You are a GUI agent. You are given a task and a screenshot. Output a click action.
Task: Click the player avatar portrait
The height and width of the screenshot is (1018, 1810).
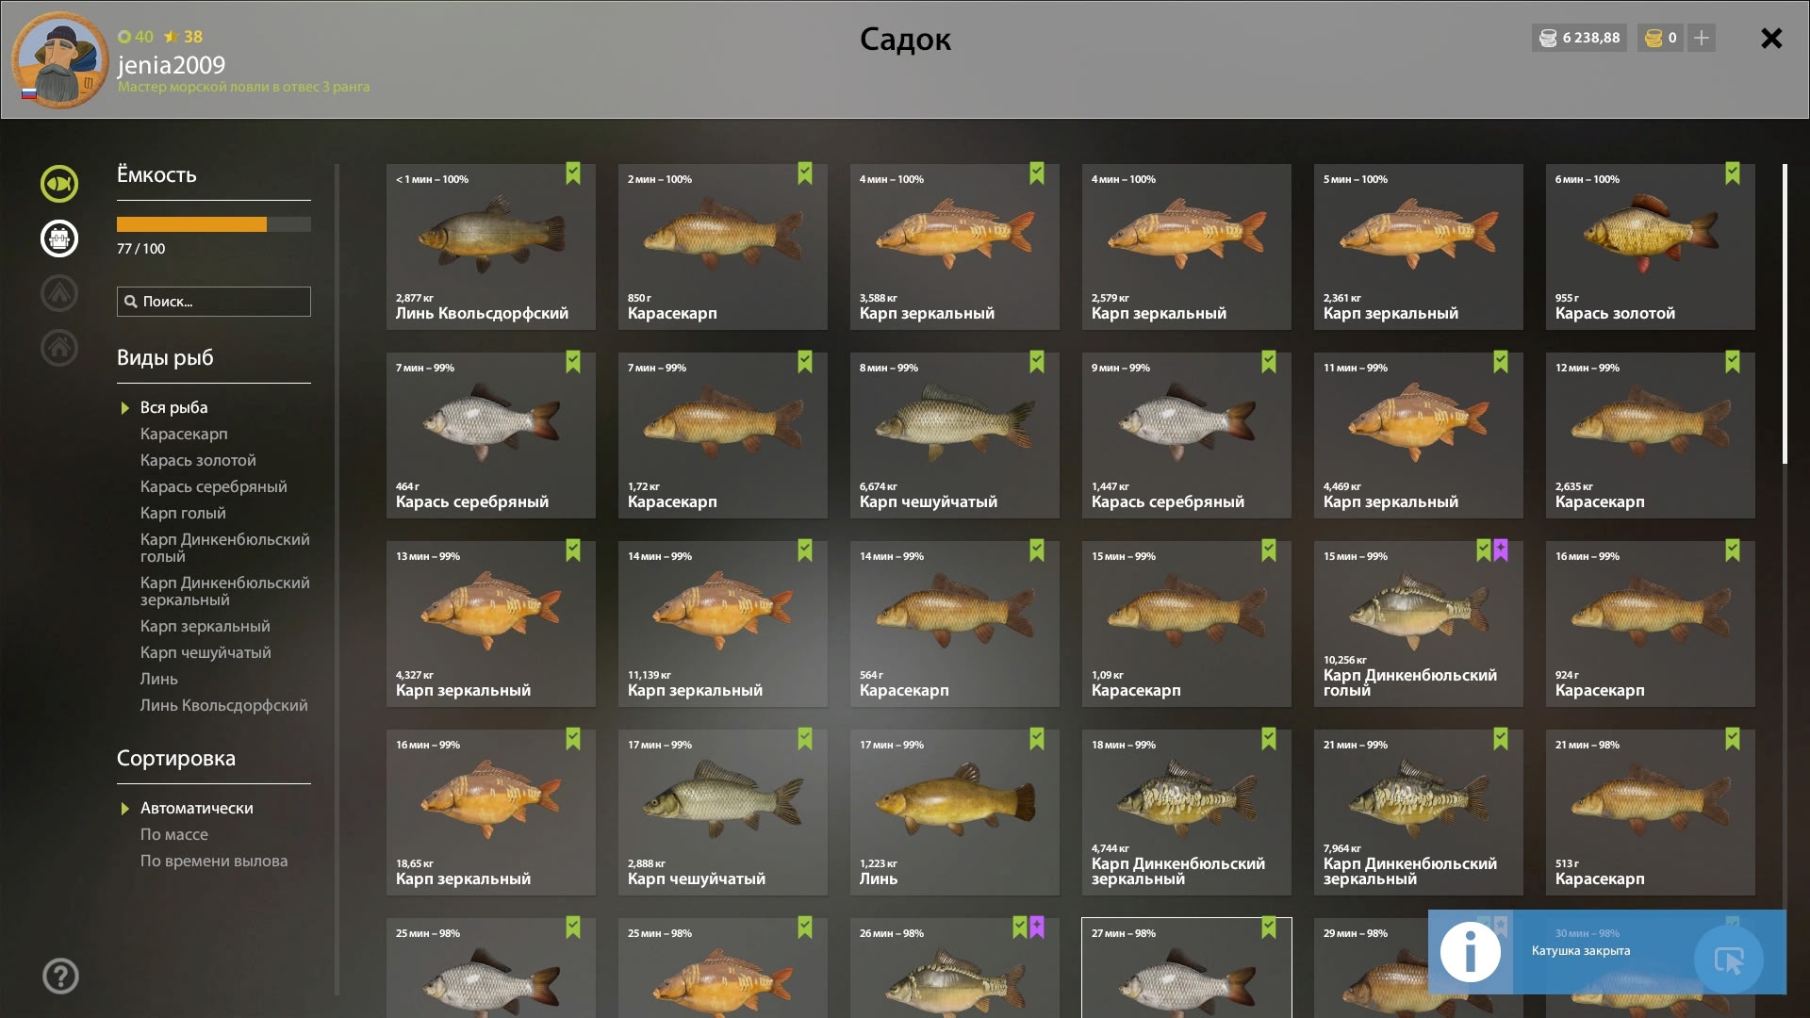point(60,60)
